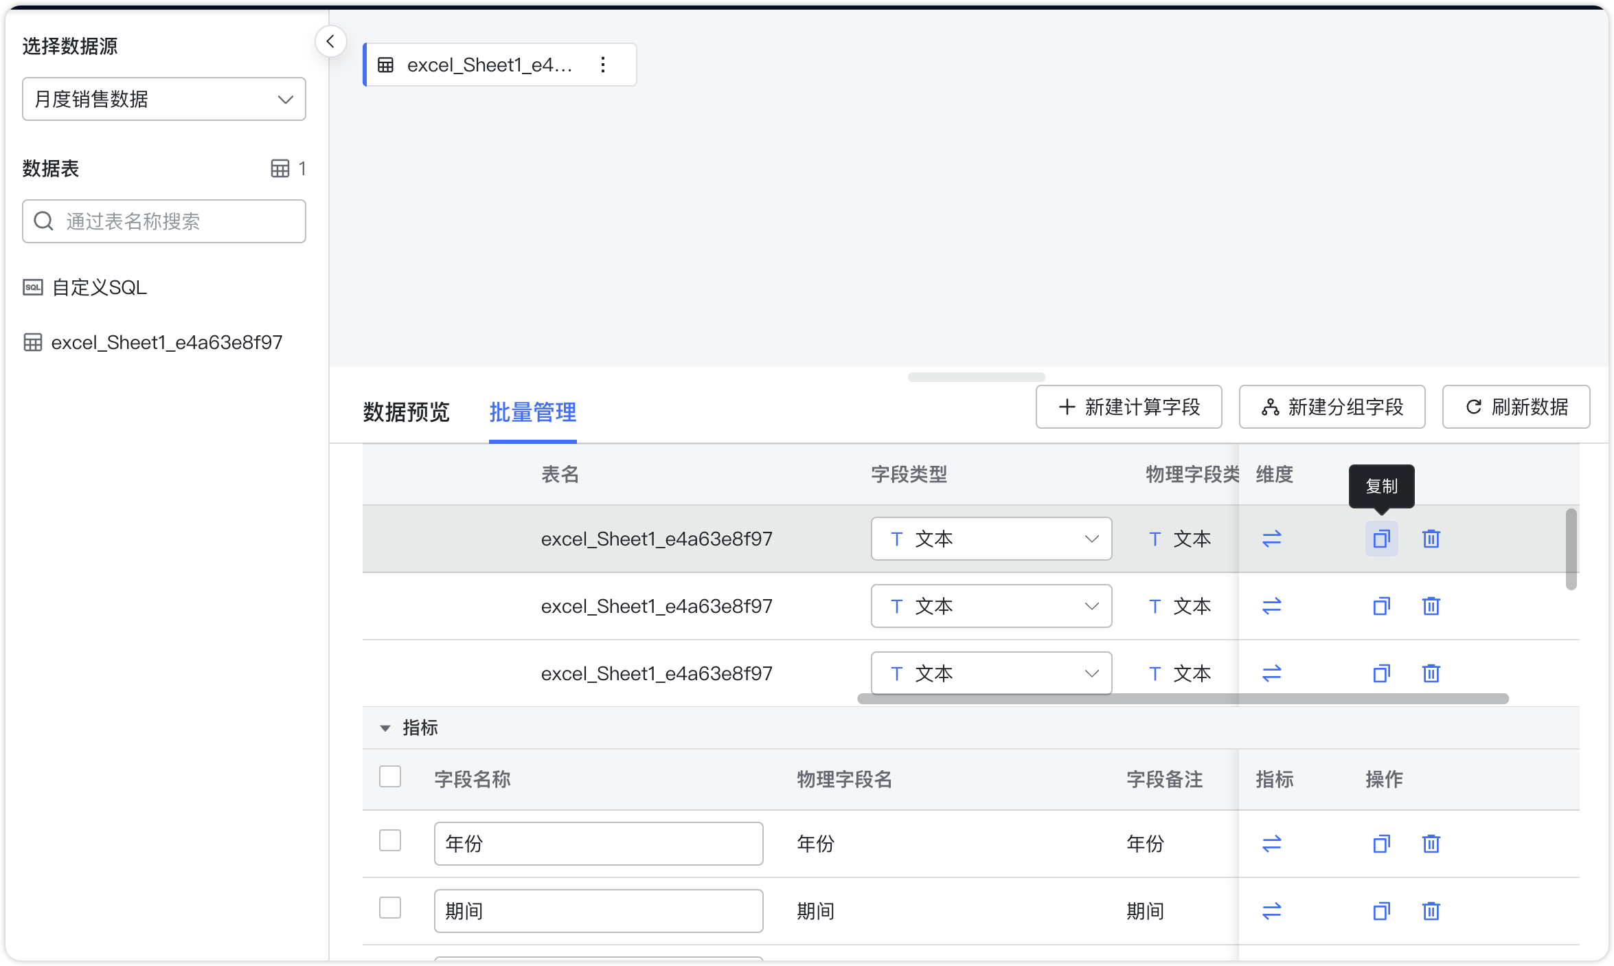Screen dimensions: 1614x966
Task: Convert the 年份 metric field to a dimension
Action: coord(1272,844)
